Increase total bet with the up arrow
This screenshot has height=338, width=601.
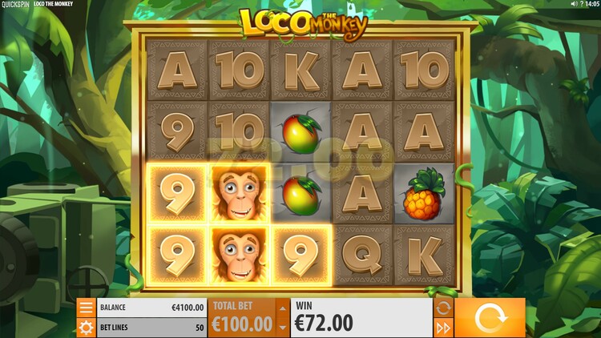click(283, 308)
